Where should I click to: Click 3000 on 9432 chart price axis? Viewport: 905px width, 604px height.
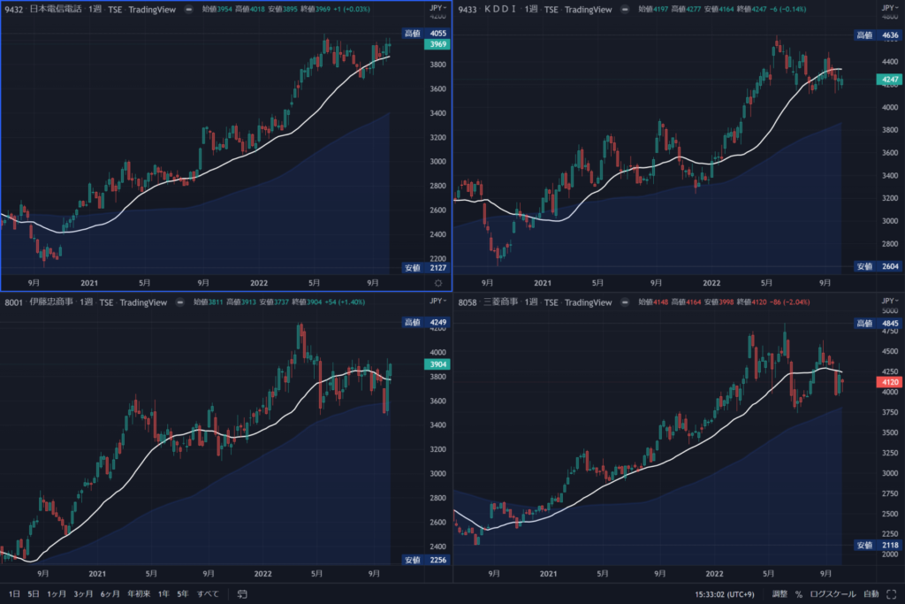(438, 162)
